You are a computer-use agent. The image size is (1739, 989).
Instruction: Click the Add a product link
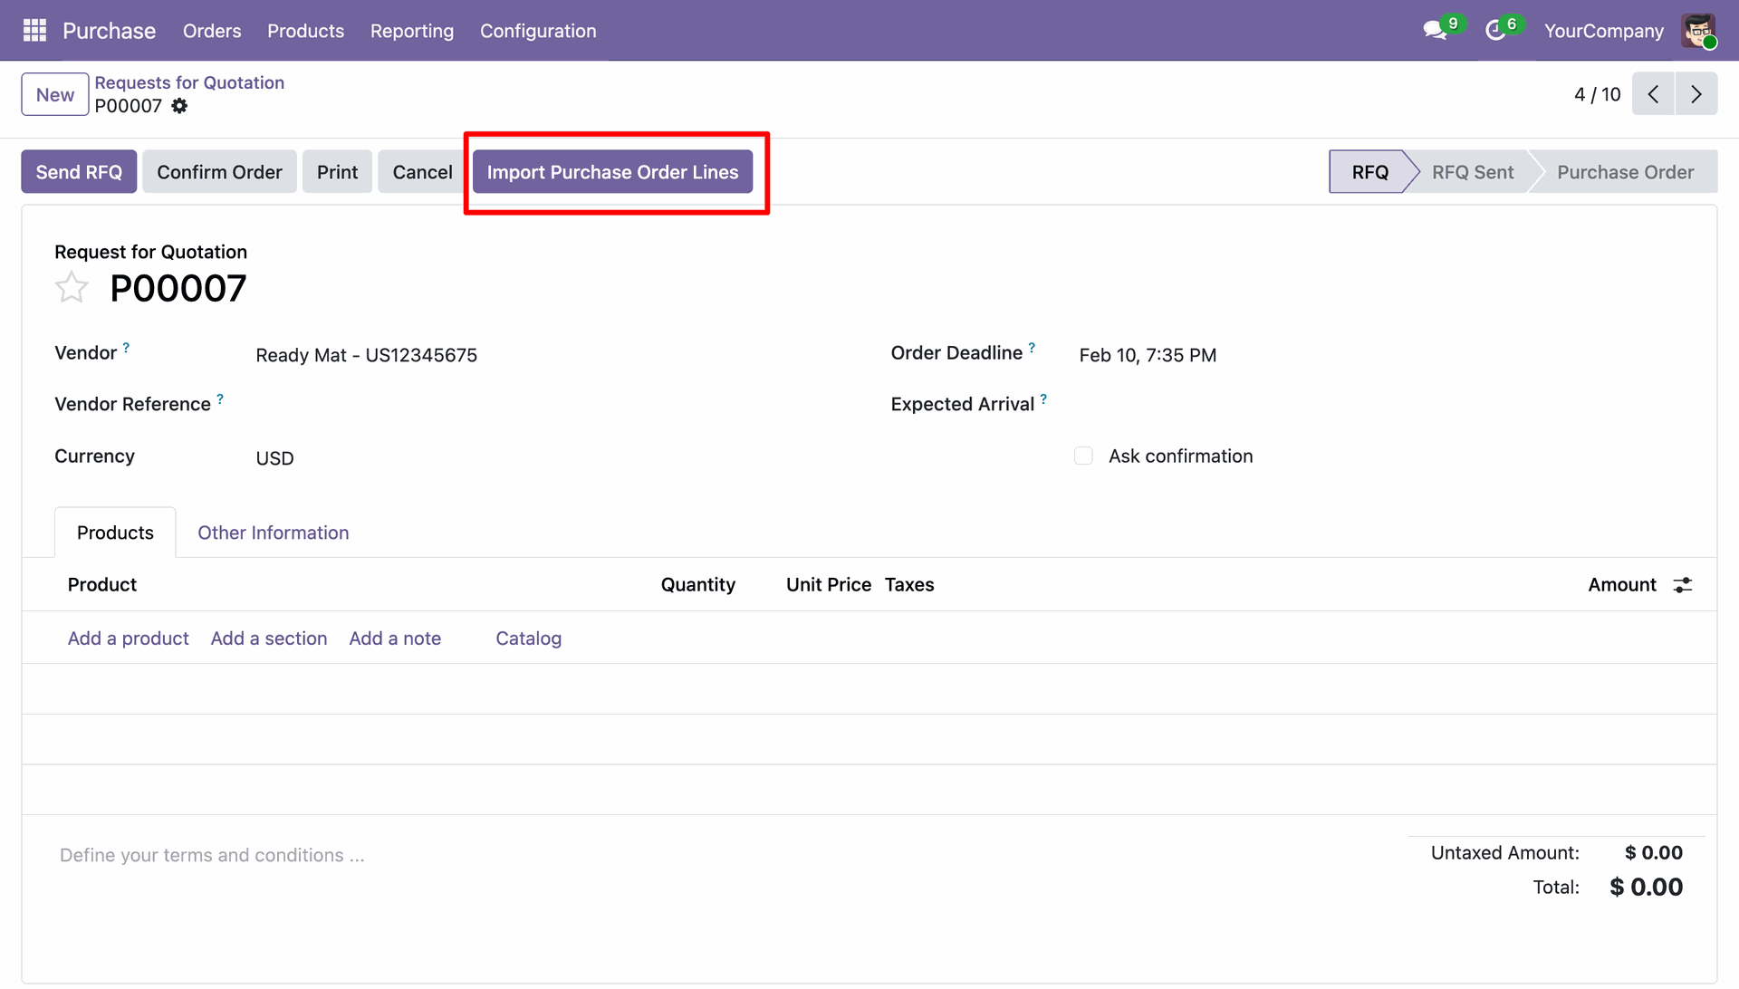(128, 639)
